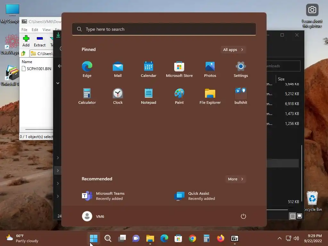Open the Calendar app
The width and height of the screenshot is (328, 246).
coord(149,69)
